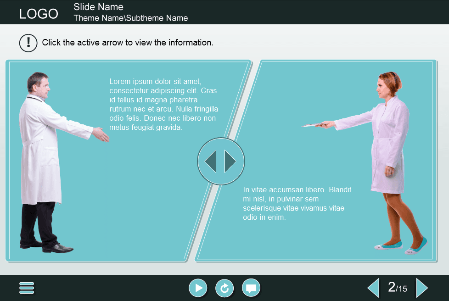449x301 pixels.
Task: Click the replay circular arrow button
Action: tap(224, 288)
